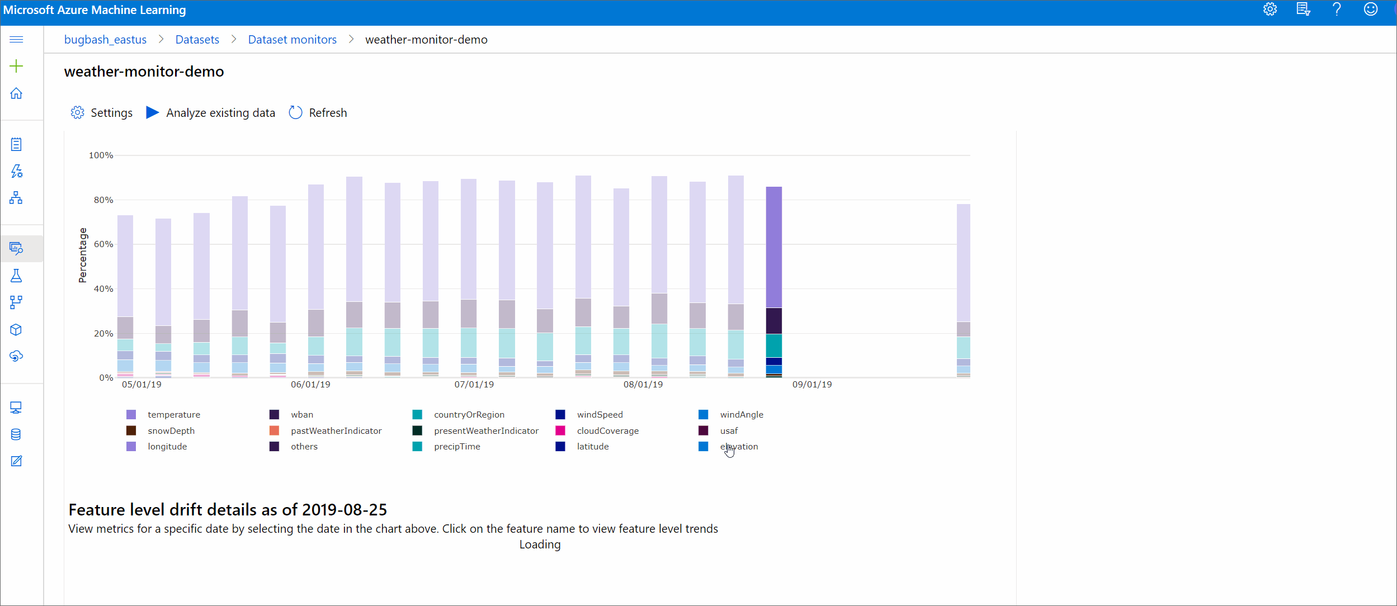Viewport: 1397px width, 606px height.
Task: Expand the feature level drift details section
Action: coord(228,509)
